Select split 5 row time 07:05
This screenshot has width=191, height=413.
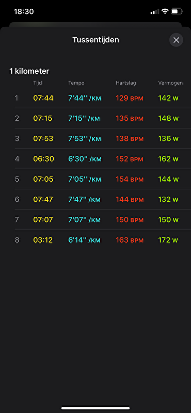[x=43, y=179]
